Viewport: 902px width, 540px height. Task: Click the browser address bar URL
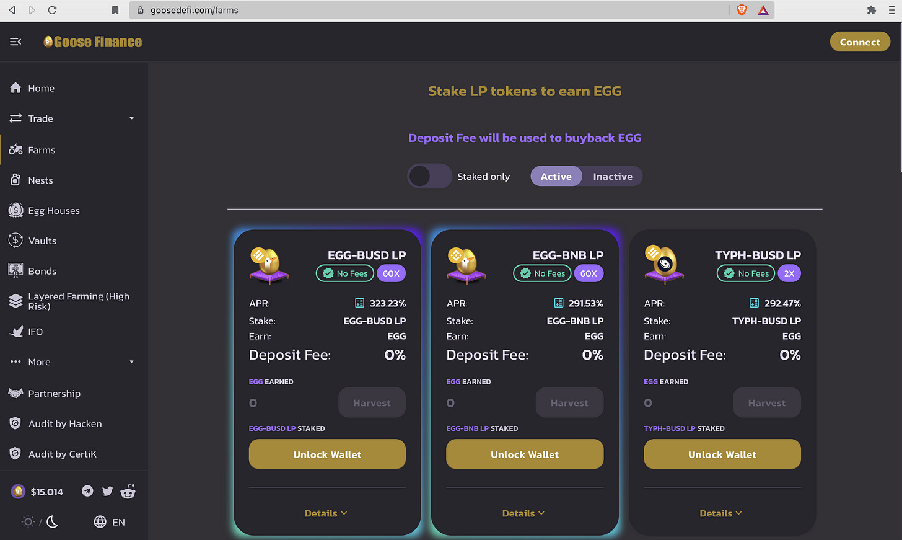point(195,10)
